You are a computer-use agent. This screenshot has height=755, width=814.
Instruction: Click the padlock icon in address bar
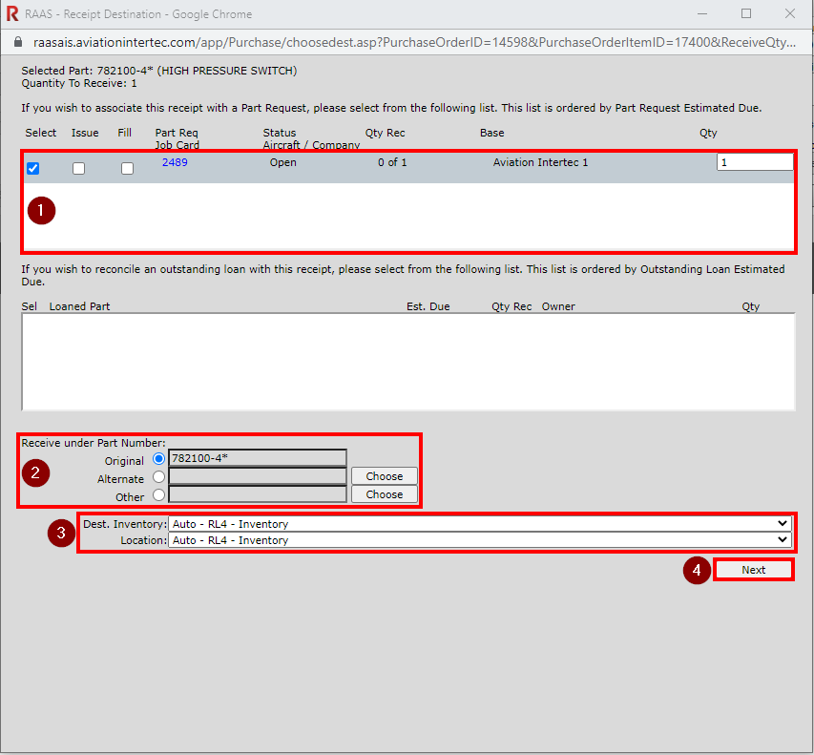(x=15, y=43)
